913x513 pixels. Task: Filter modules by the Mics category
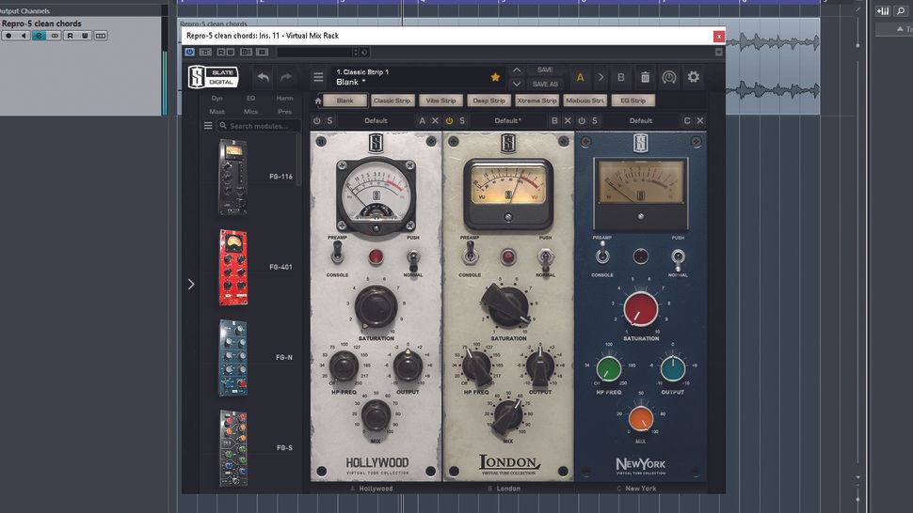click(x=251, y=112)
